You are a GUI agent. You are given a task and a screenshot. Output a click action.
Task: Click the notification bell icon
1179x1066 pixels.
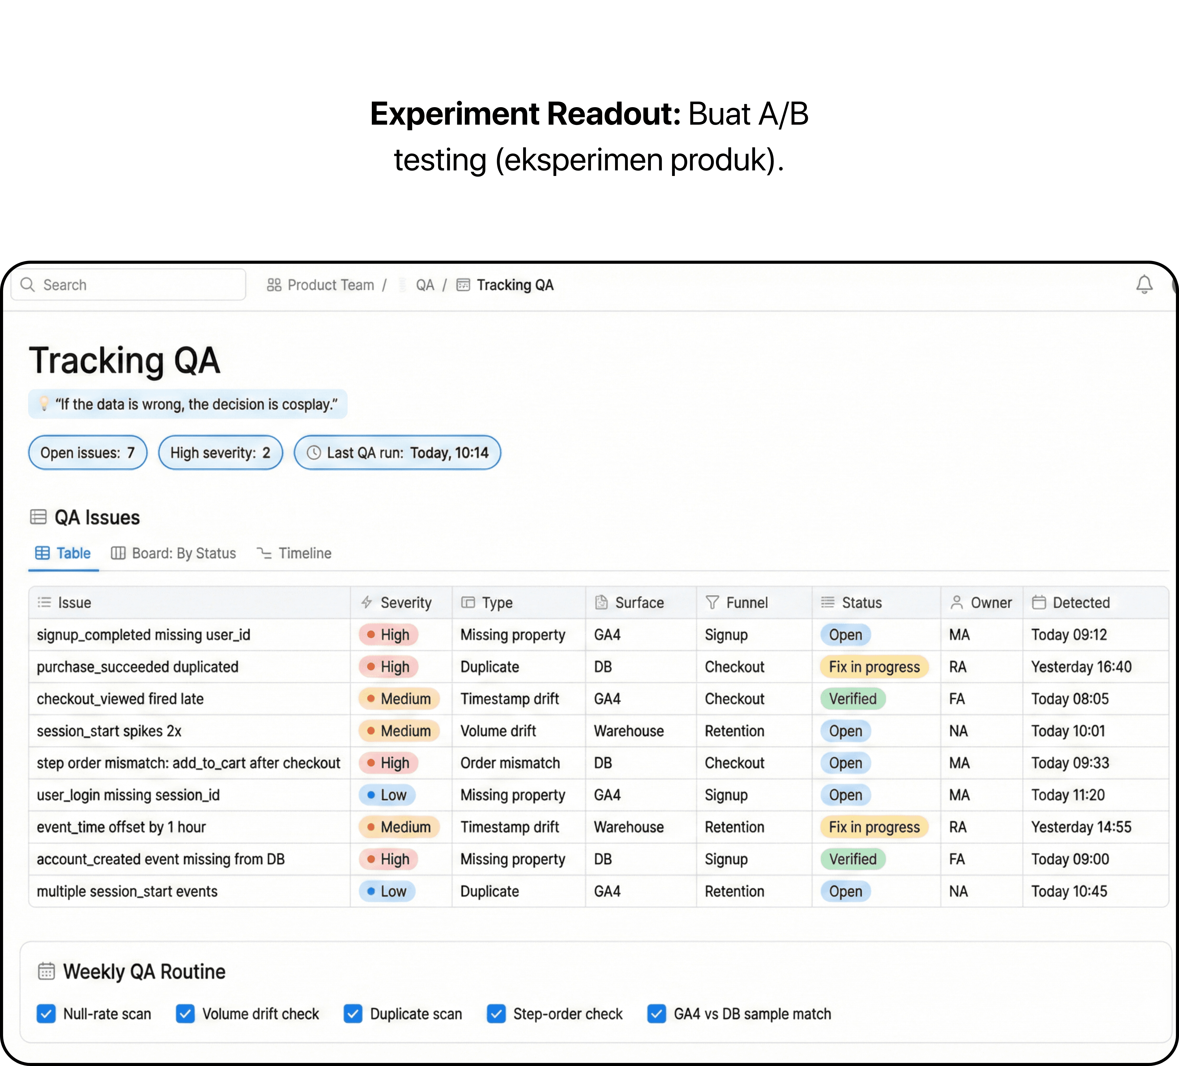[x=1144, y=285]
